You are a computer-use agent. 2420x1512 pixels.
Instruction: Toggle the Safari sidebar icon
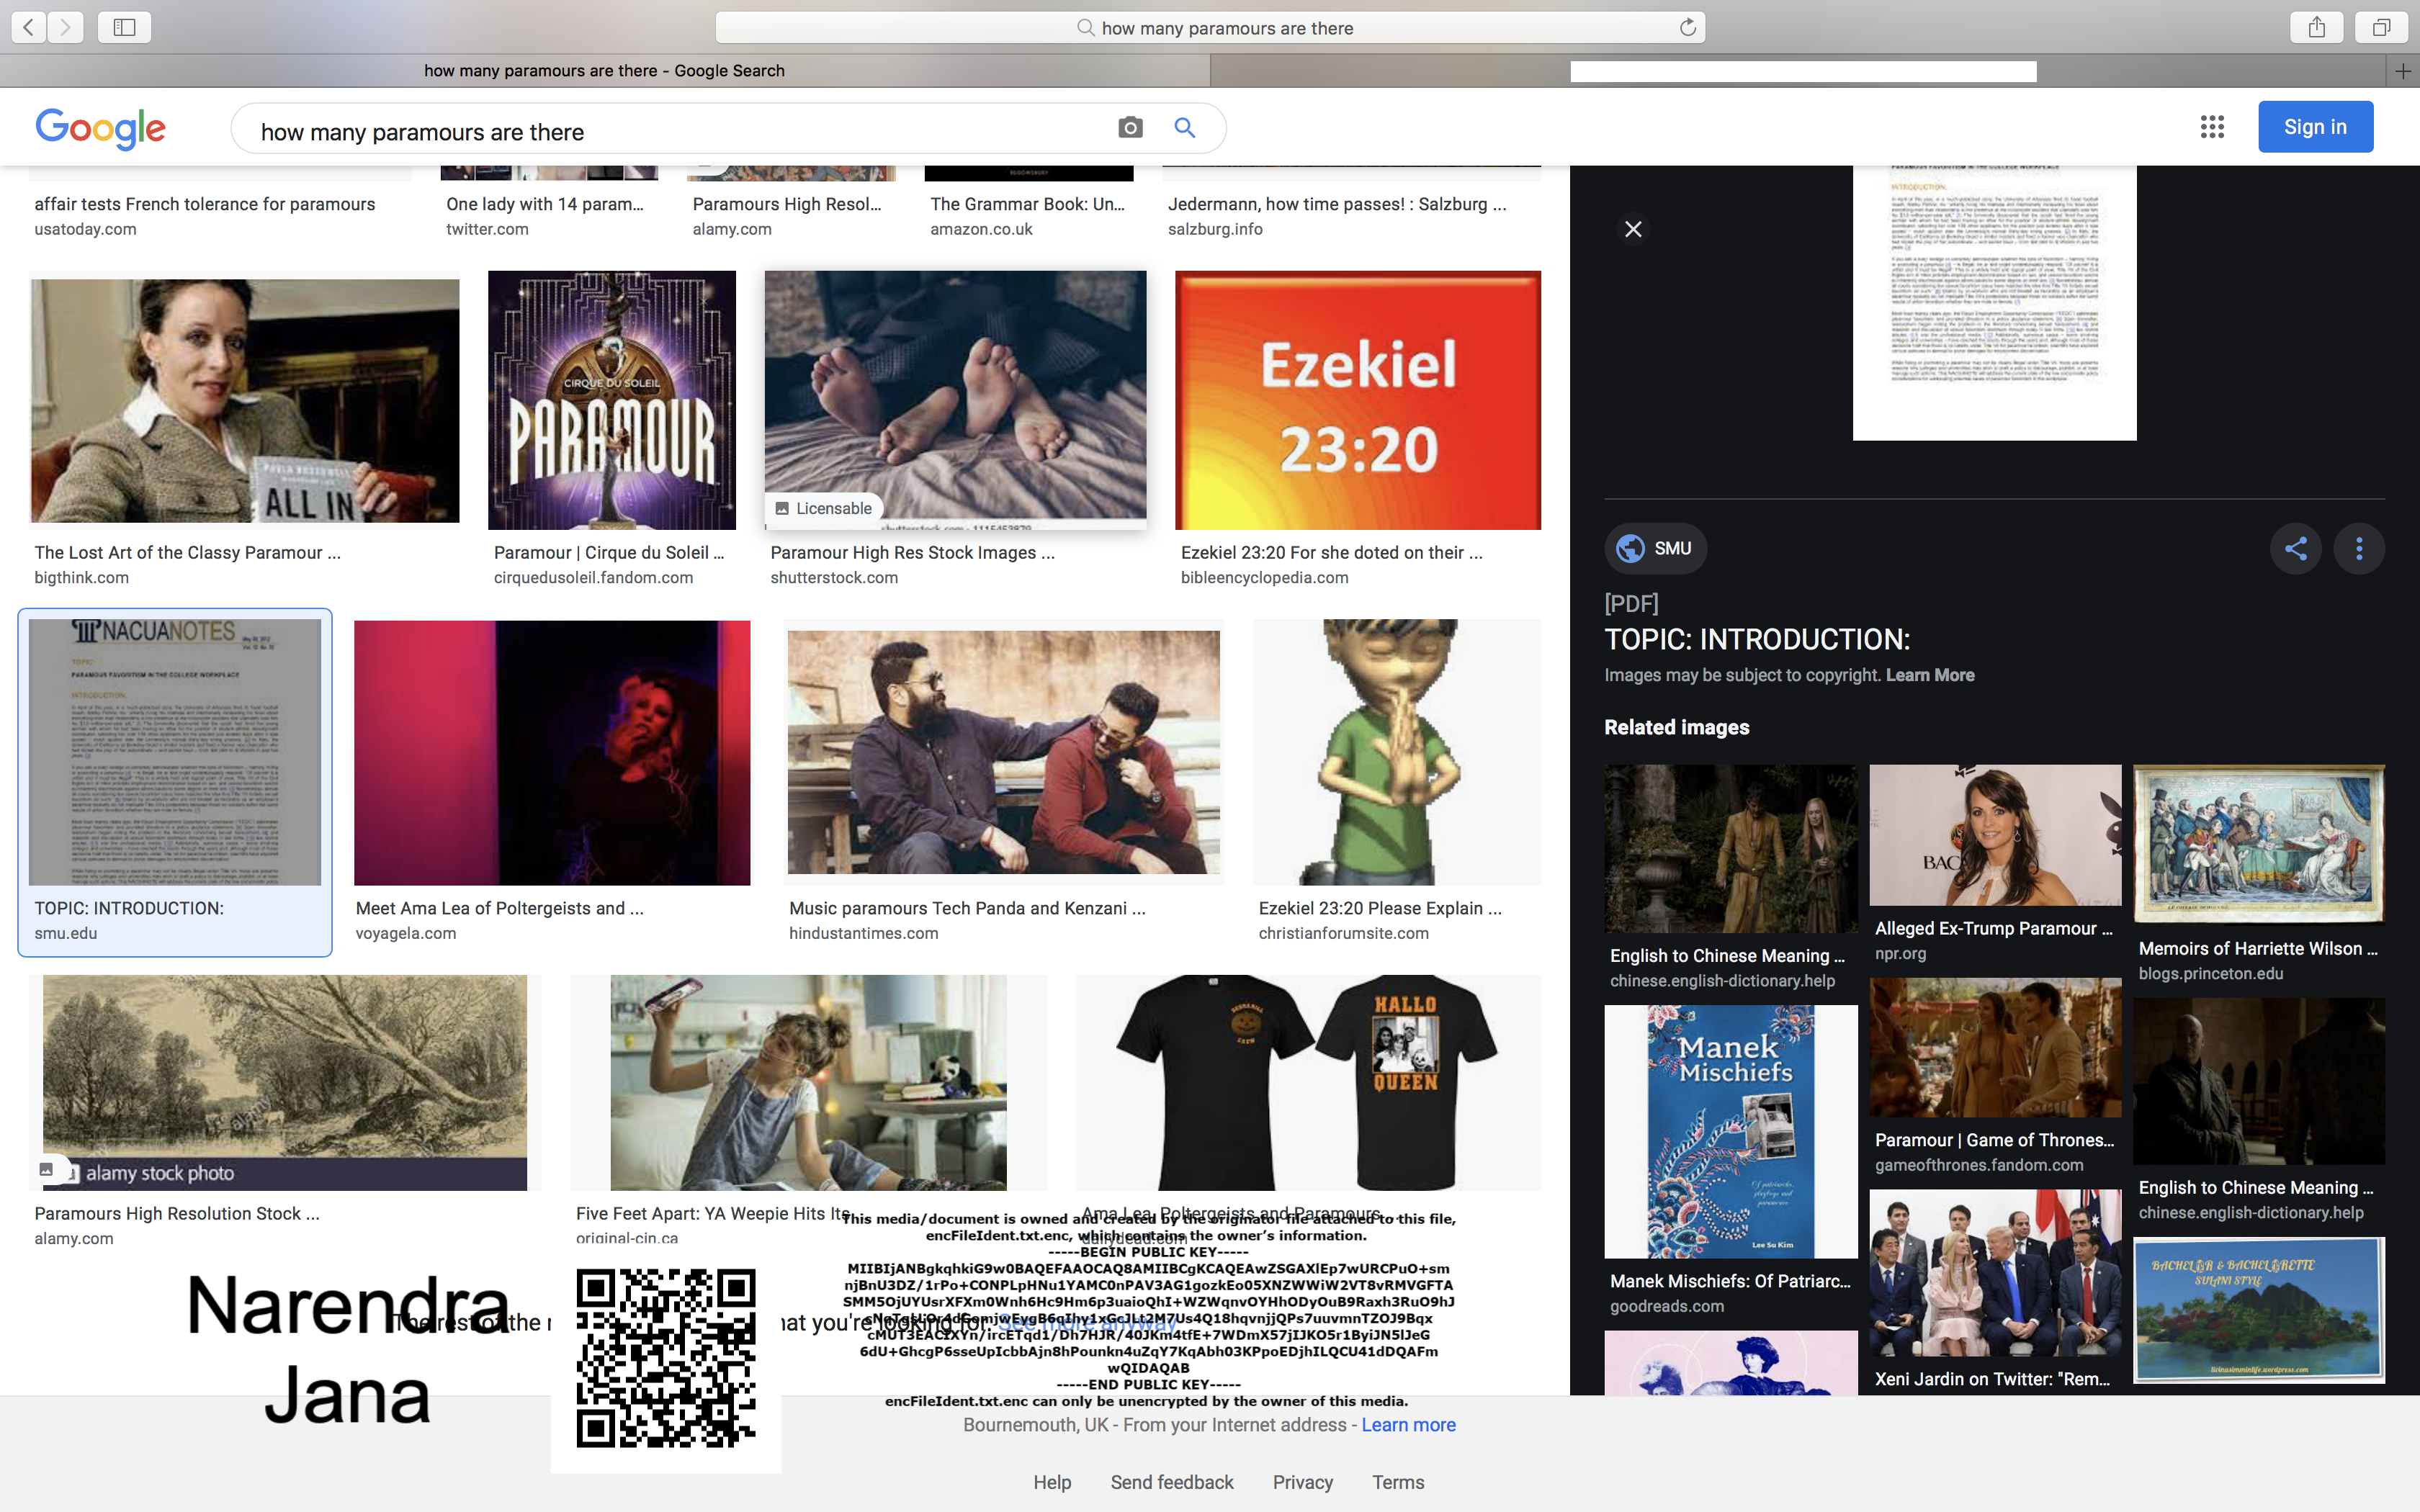pyautogui.click(x=124, y=27)
